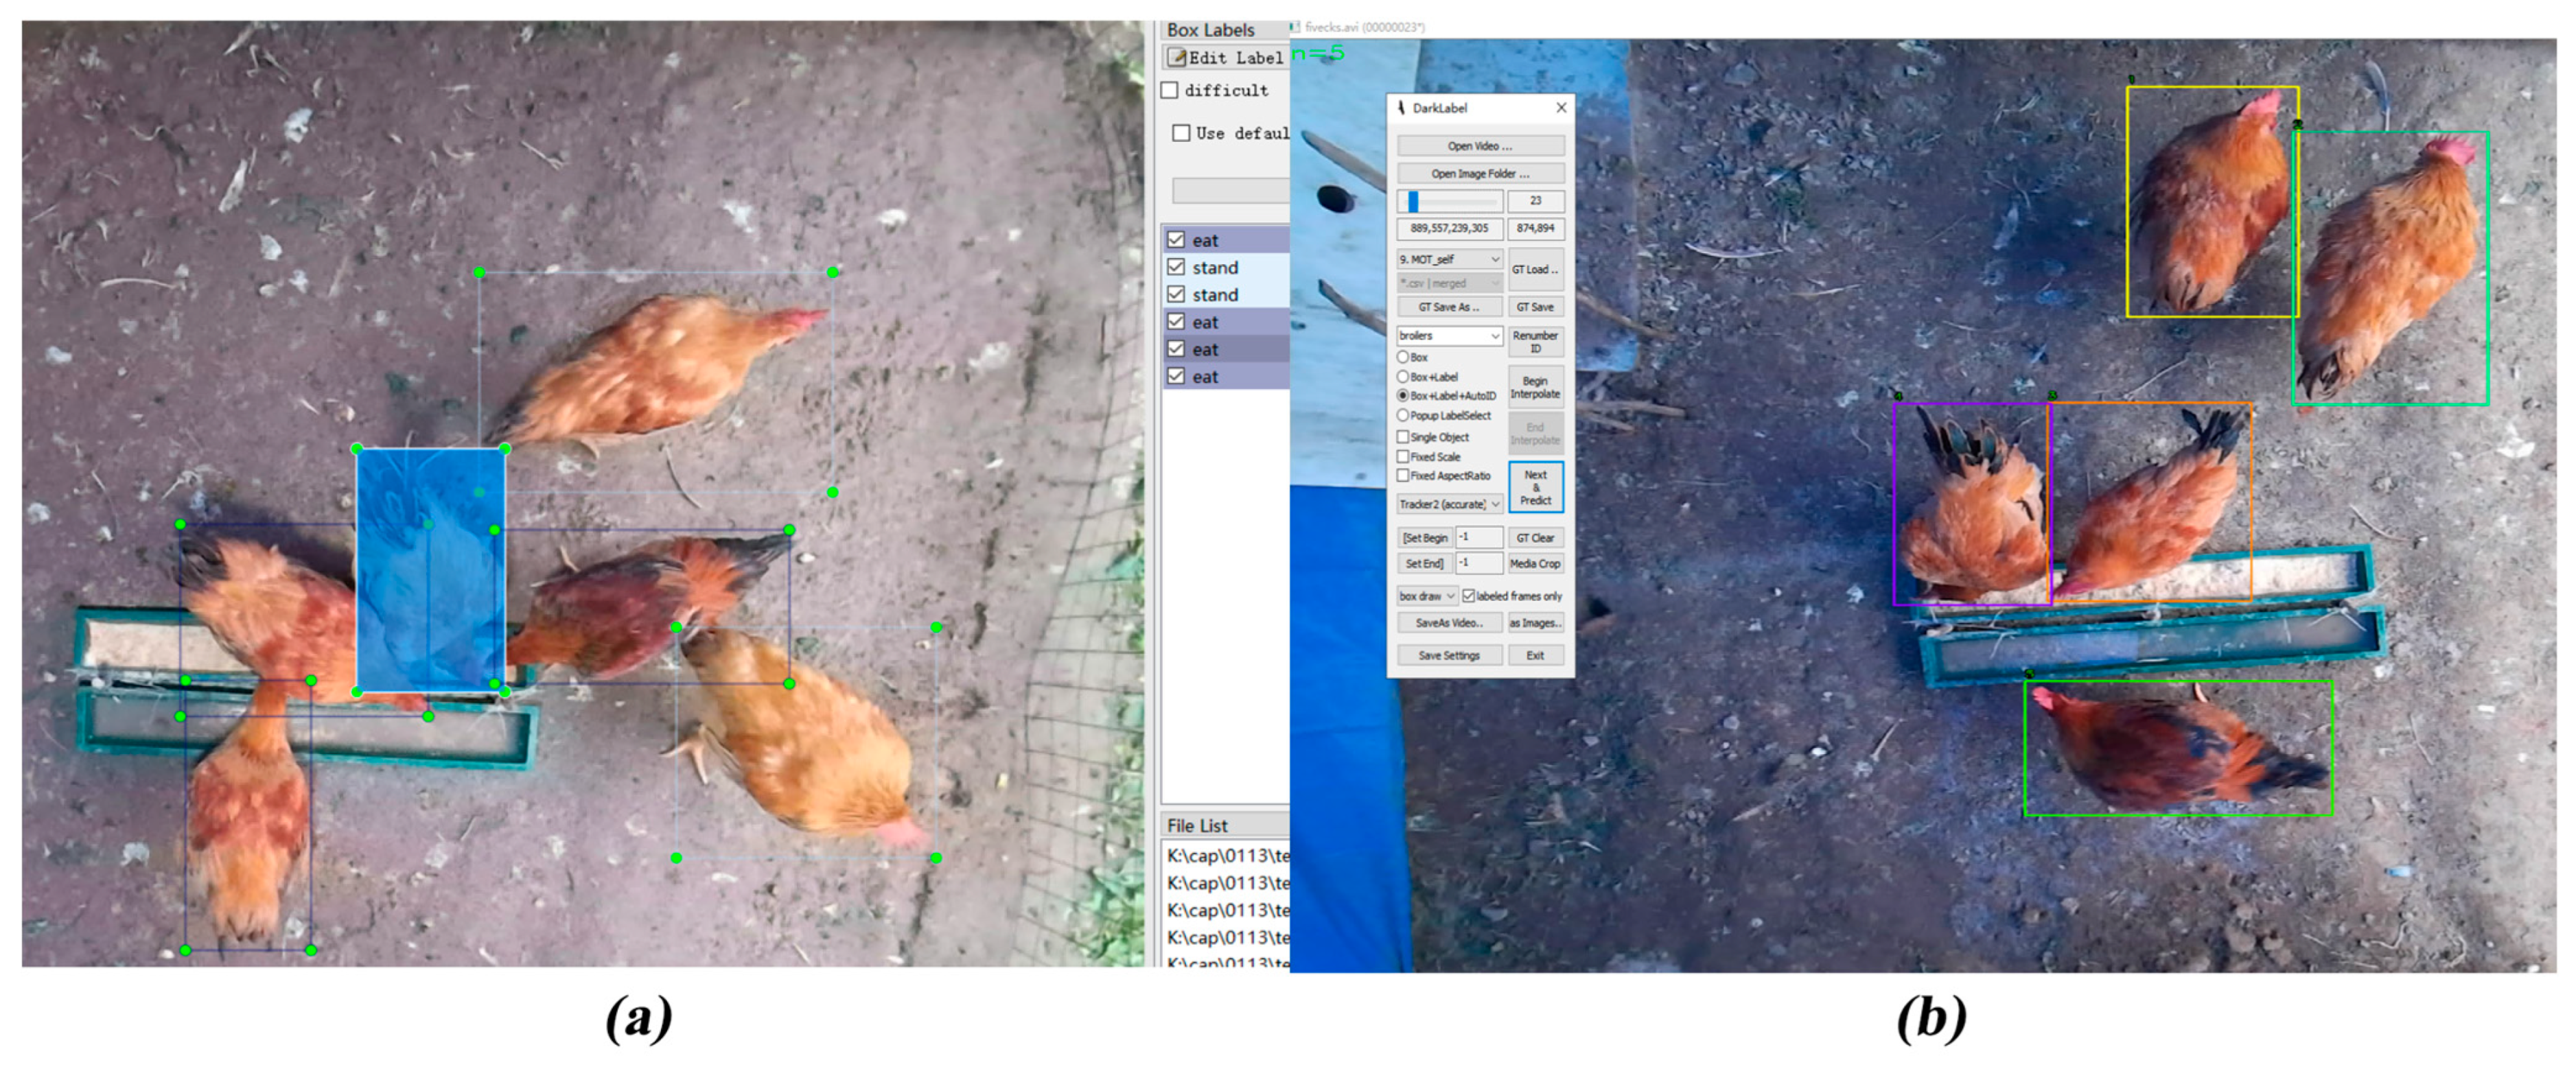This screenshot has height=1069, width=2576.
Task: Open the 9. MOT_self format dropdown
Action: [x=1449, y=259]
